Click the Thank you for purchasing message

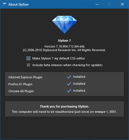[64, 106]
